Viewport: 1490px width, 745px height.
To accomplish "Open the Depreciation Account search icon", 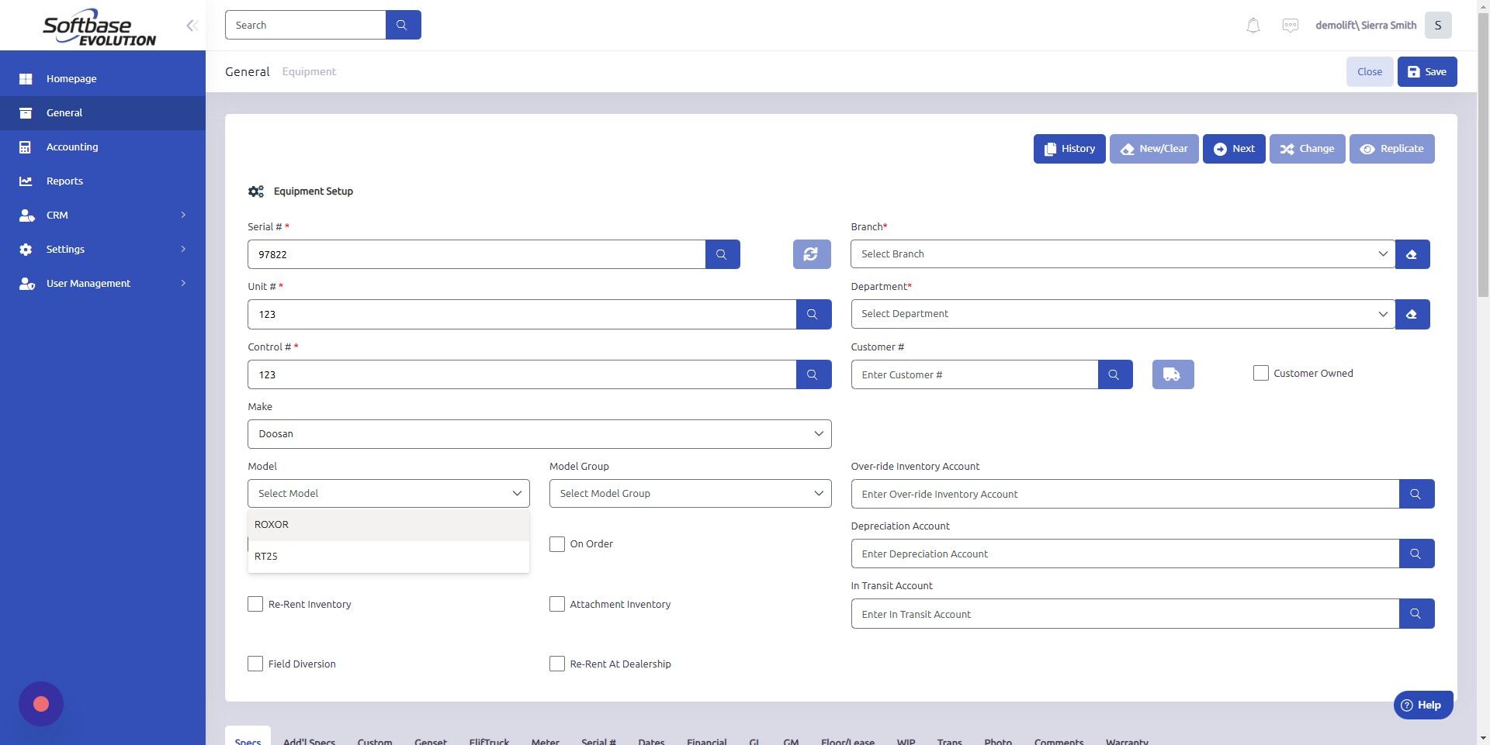I will (1415, 554).
